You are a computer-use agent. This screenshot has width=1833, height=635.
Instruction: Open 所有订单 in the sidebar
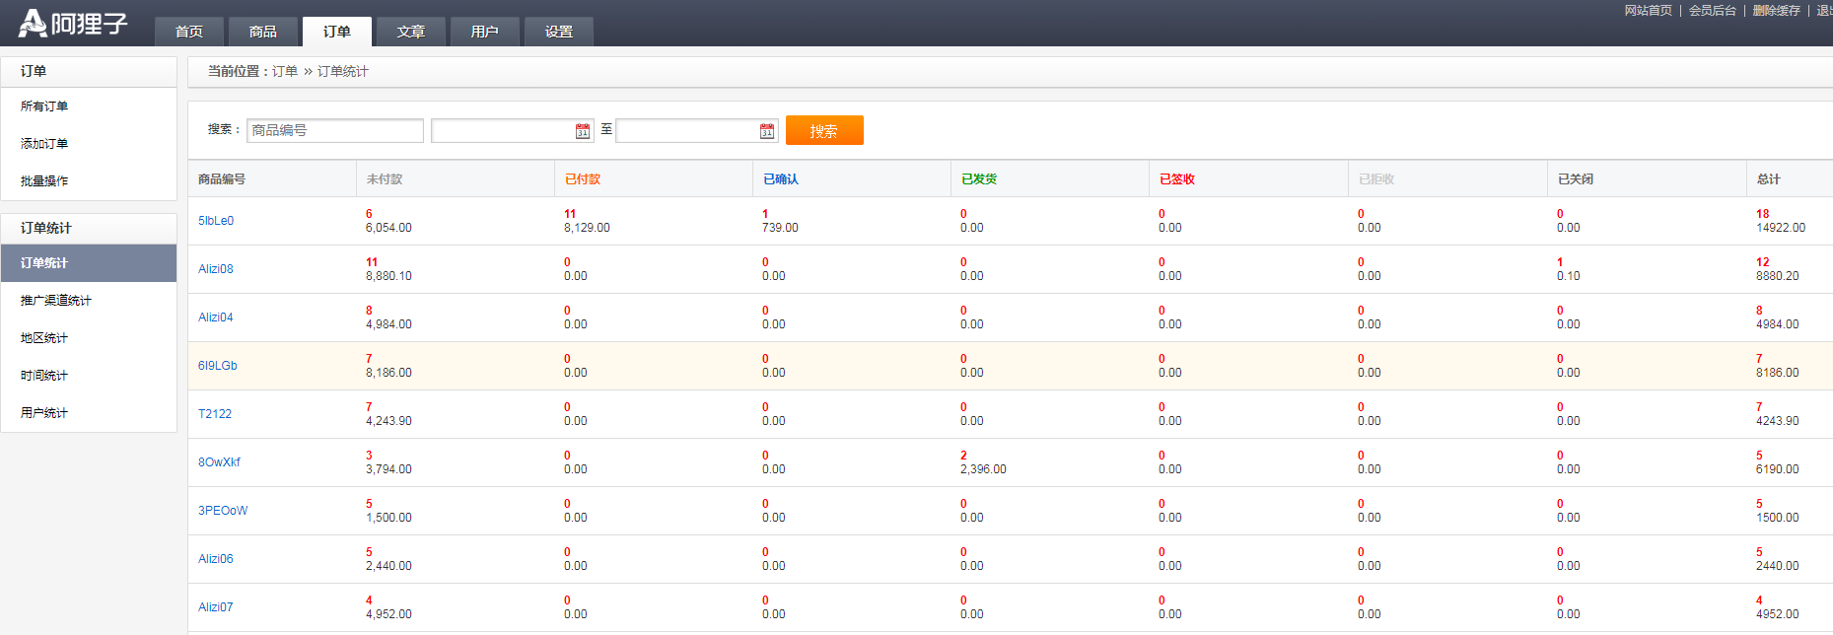pyautogui.click(x=44, y=106)
